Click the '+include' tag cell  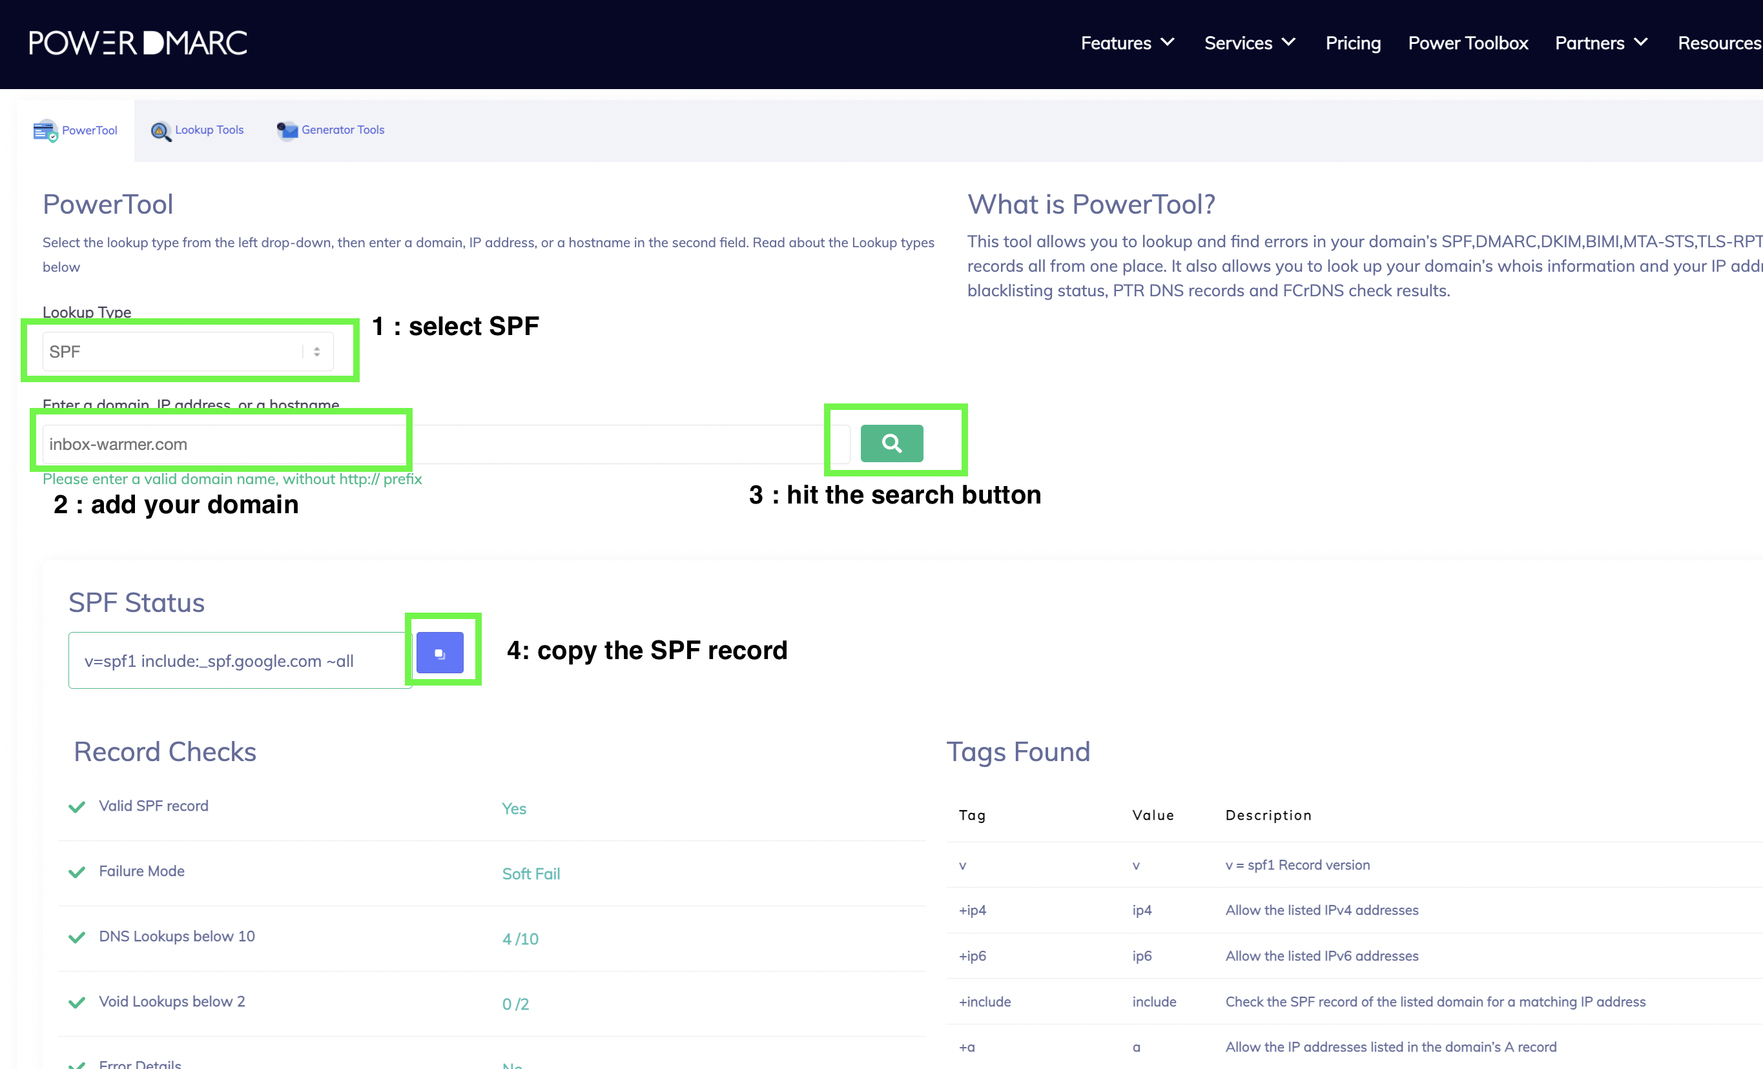click(985, 1002)
